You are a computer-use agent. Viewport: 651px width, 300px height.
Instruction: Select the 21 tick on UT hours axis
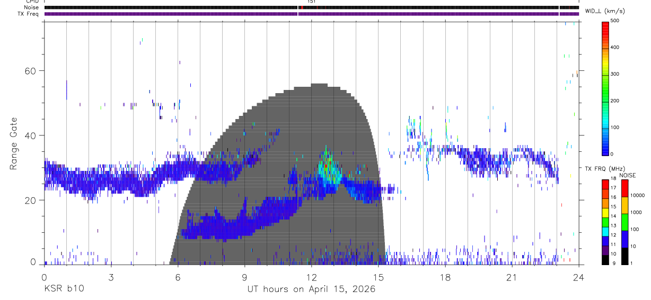point(512,277)
